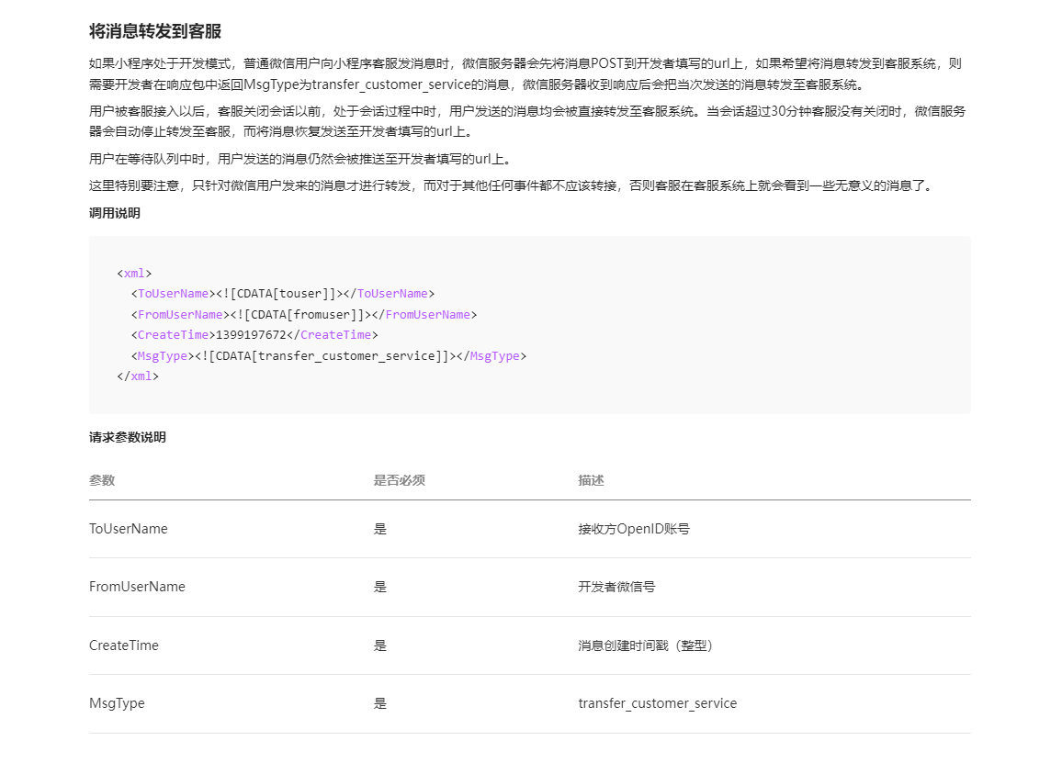The image size is (1062, 763).
Task: Click the 是否必须 column header
Action: tap(400, 481)
